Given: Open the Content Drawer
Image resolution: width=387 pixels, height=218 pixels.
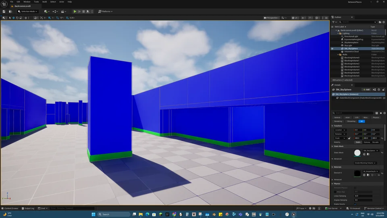Looking at the screenshot, I should point(10,208).
